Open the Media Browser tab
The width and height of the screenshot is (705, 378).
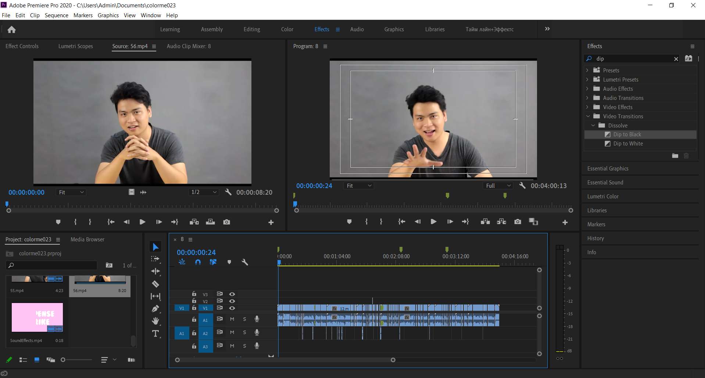[87, 240]
